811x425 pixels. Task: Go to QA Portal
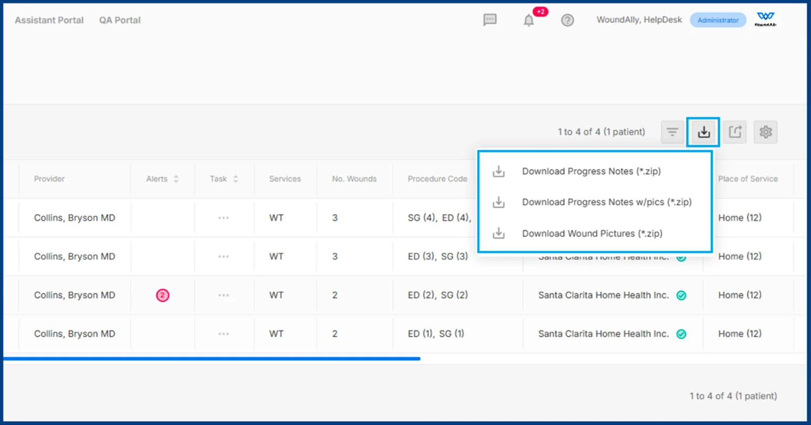120,20
